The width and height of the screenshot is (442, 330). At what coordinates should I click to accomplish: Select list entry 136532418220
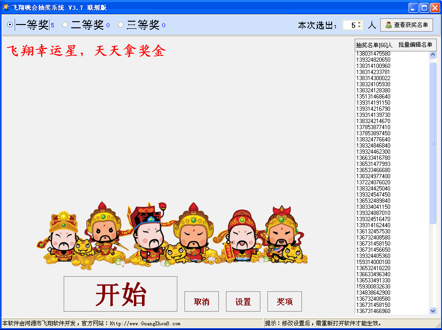(x=373, y=268)
